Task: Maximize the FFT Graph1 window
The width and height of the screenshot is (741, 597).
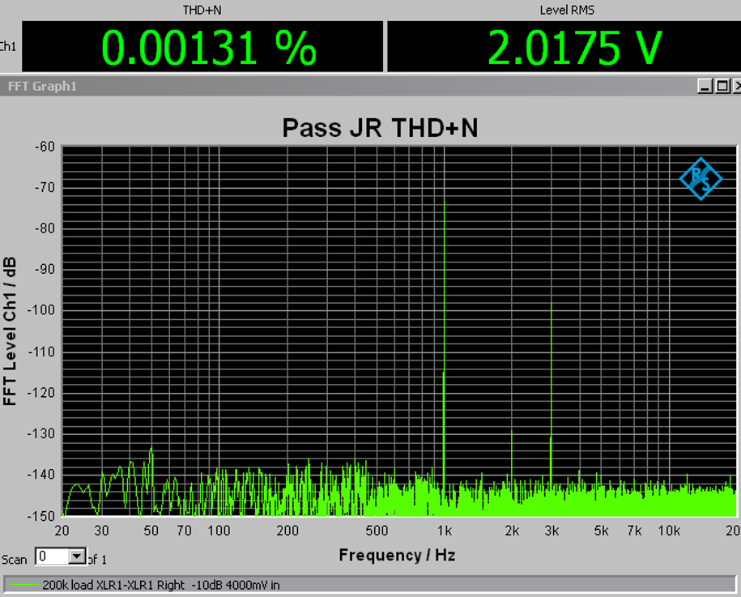Action: (x=722, y=86)
